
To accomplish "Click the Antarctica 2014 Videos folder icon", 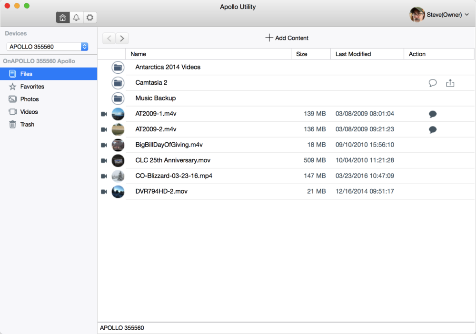I will tap(118, 68).
